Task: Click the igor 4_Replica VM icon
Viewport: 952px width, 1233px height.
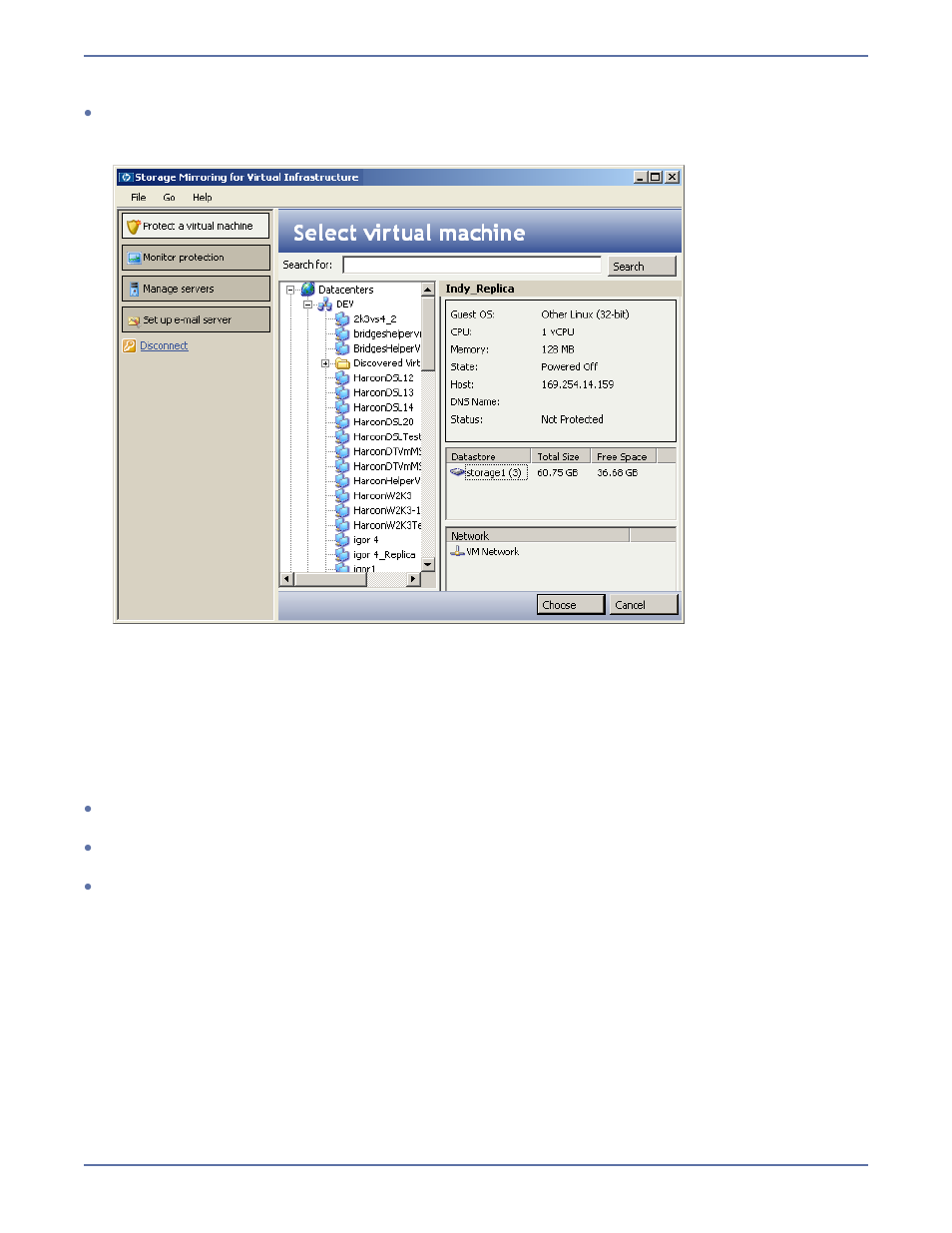Action: 342,554
